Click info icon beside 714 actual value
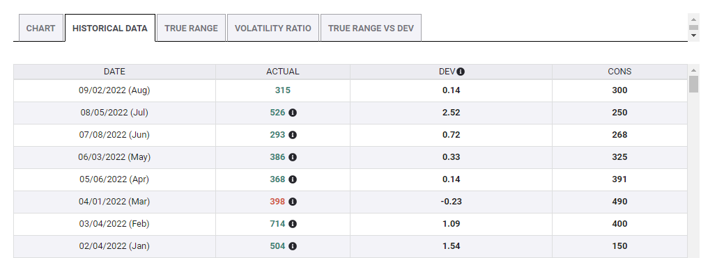The height and width of the screenshot is (258, 701). (293, 224)
